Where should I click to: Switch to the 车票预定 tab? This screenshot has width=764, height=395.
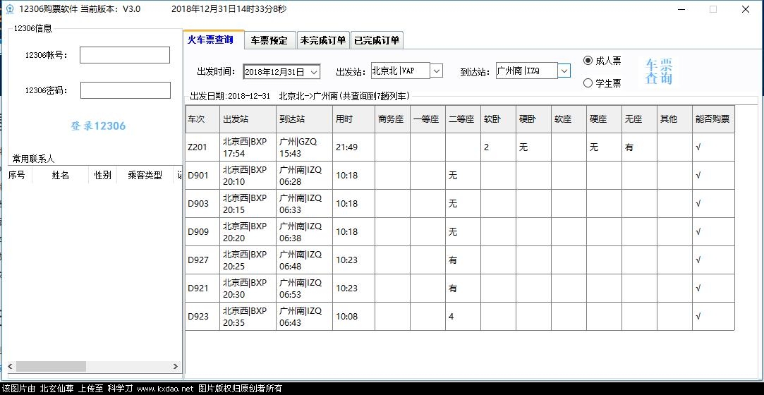pos(269,40)
